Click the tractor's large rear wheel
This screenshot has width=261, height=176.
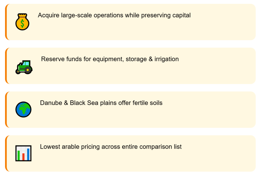[28, 70]
